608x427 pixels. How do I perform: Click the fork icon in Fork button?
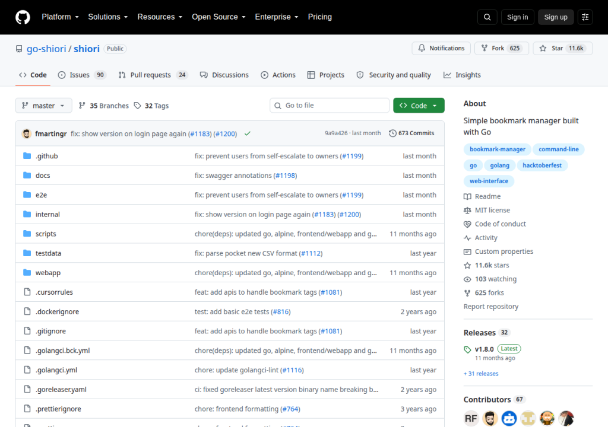coord(484,48)
